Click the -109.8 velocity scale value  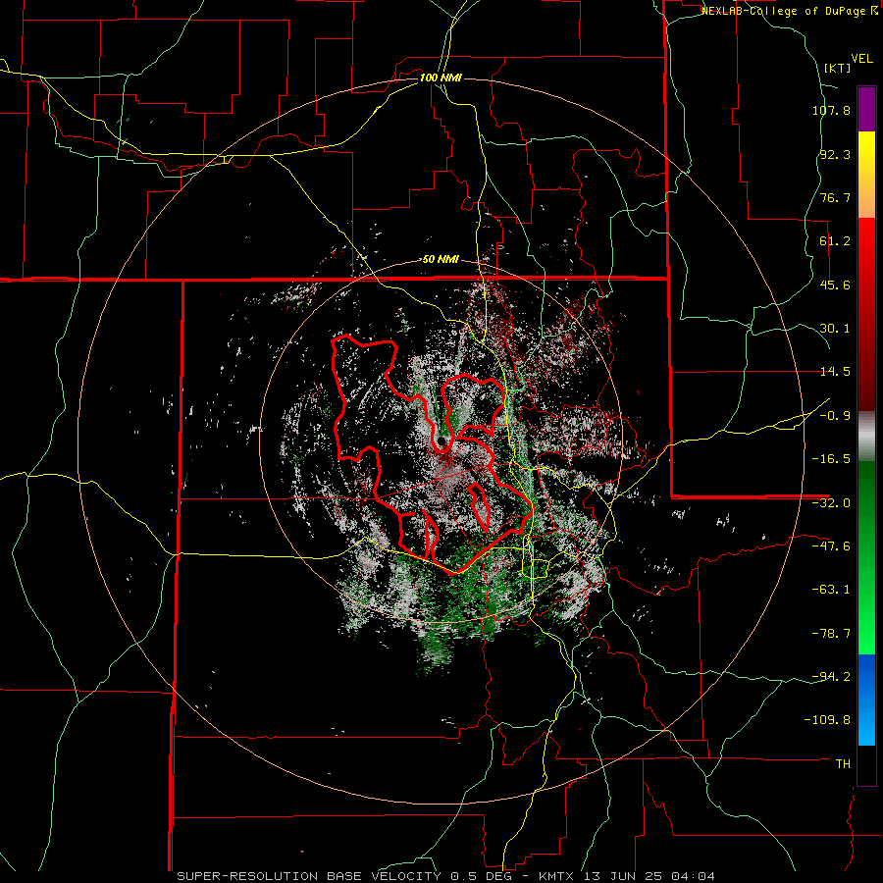click(827, 720)
